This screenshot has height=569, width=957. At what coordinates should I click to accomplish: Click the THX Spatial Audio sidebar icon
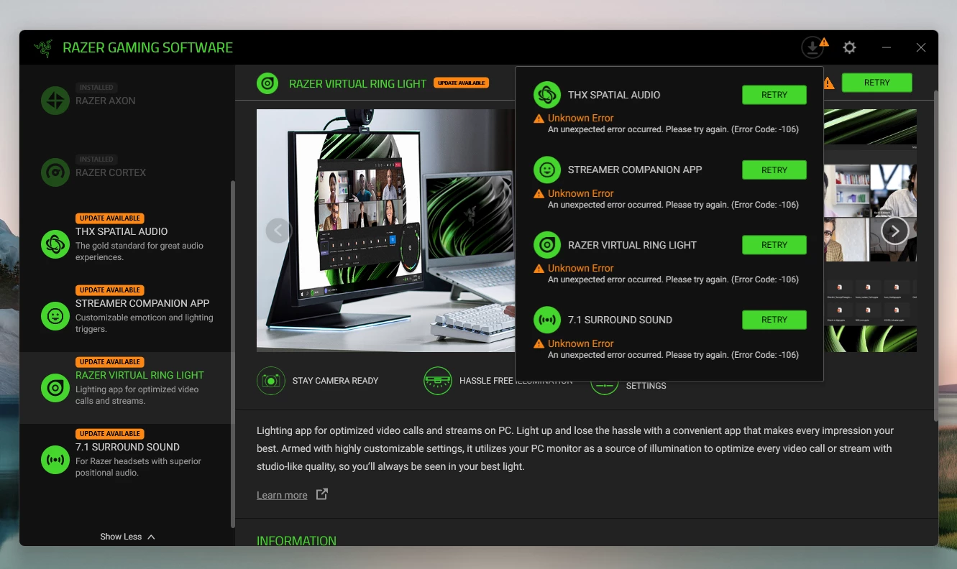tap(55, 244)
